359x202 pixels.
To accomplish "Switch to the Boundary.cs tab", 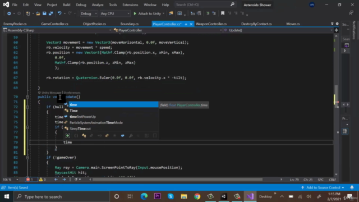I will [x=130, y=24].
